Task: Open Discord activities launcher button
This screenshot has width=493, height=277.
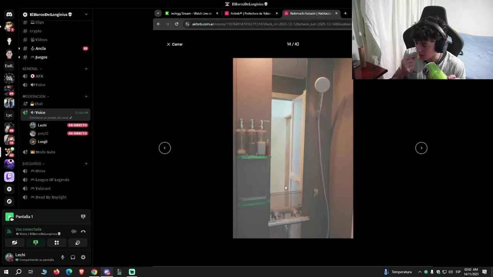Action: 57,243
